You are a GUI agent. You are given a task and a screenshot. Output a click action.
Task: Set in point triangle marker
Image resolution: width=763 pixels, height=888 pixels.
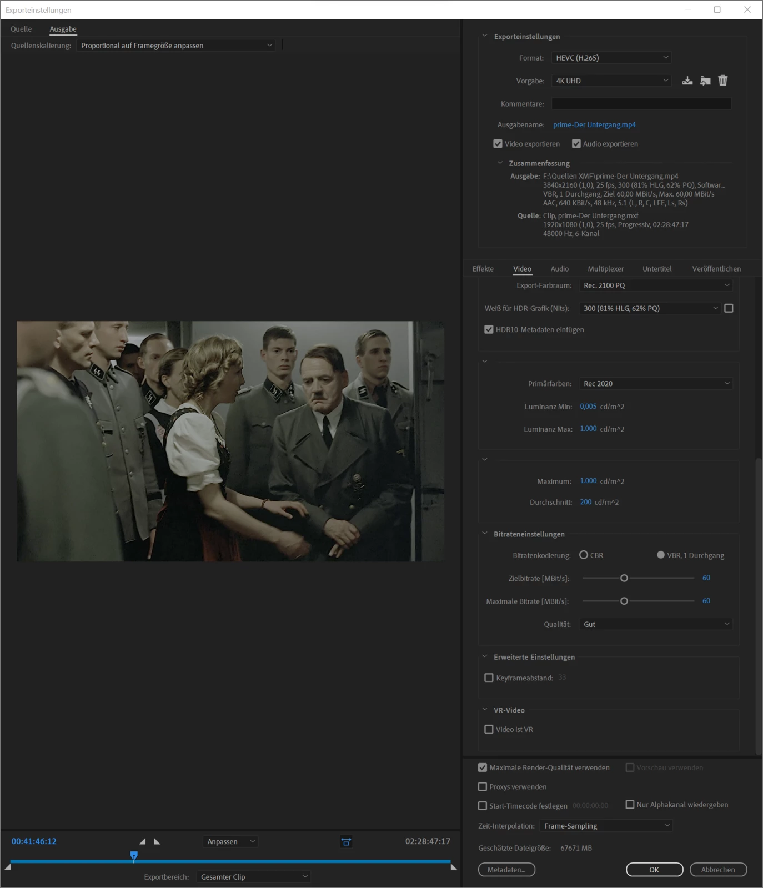[143, 841]
